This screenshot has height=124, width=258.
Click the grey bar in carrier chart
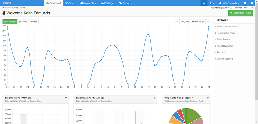coord(24,119)
